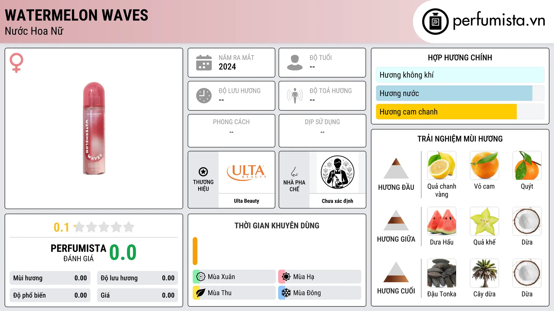Image resolution: width=554 pixels, height=311 pixels.
Task: Click the Nước Hoa Nữ subtitle
Action: click(x=34, y=31)
